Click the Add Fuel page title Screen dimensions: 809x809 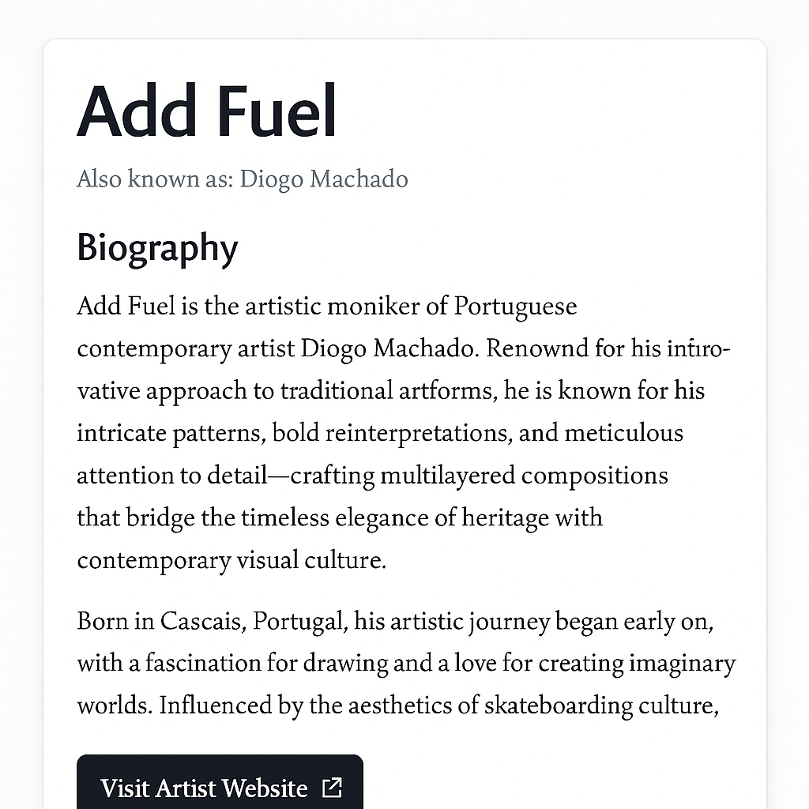click(206, 111)
